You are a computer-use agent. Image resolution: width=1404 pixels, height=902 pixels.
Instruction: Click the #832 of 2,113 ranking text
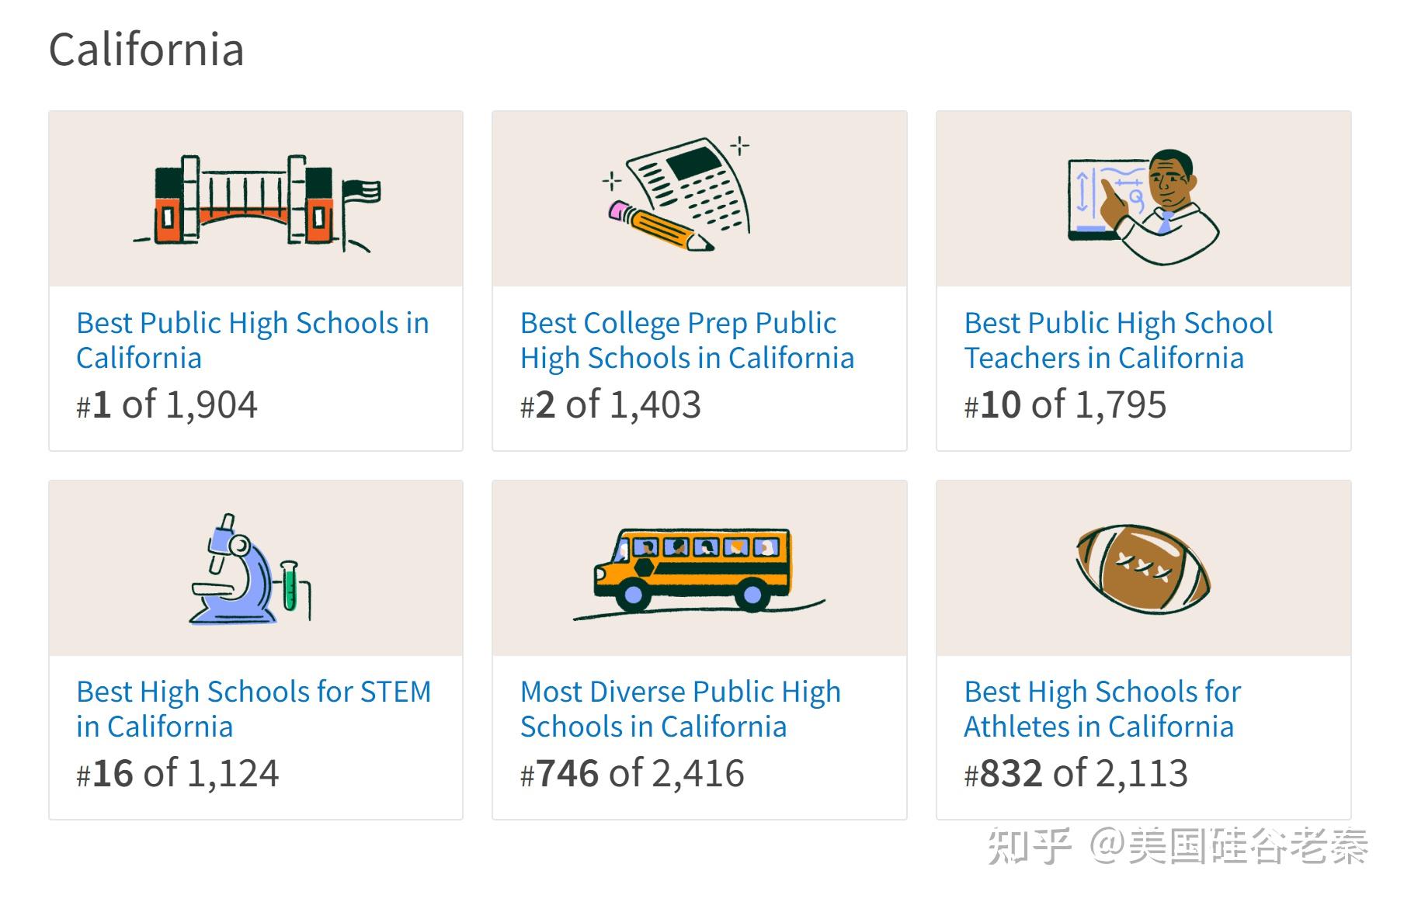[1076, 774]
